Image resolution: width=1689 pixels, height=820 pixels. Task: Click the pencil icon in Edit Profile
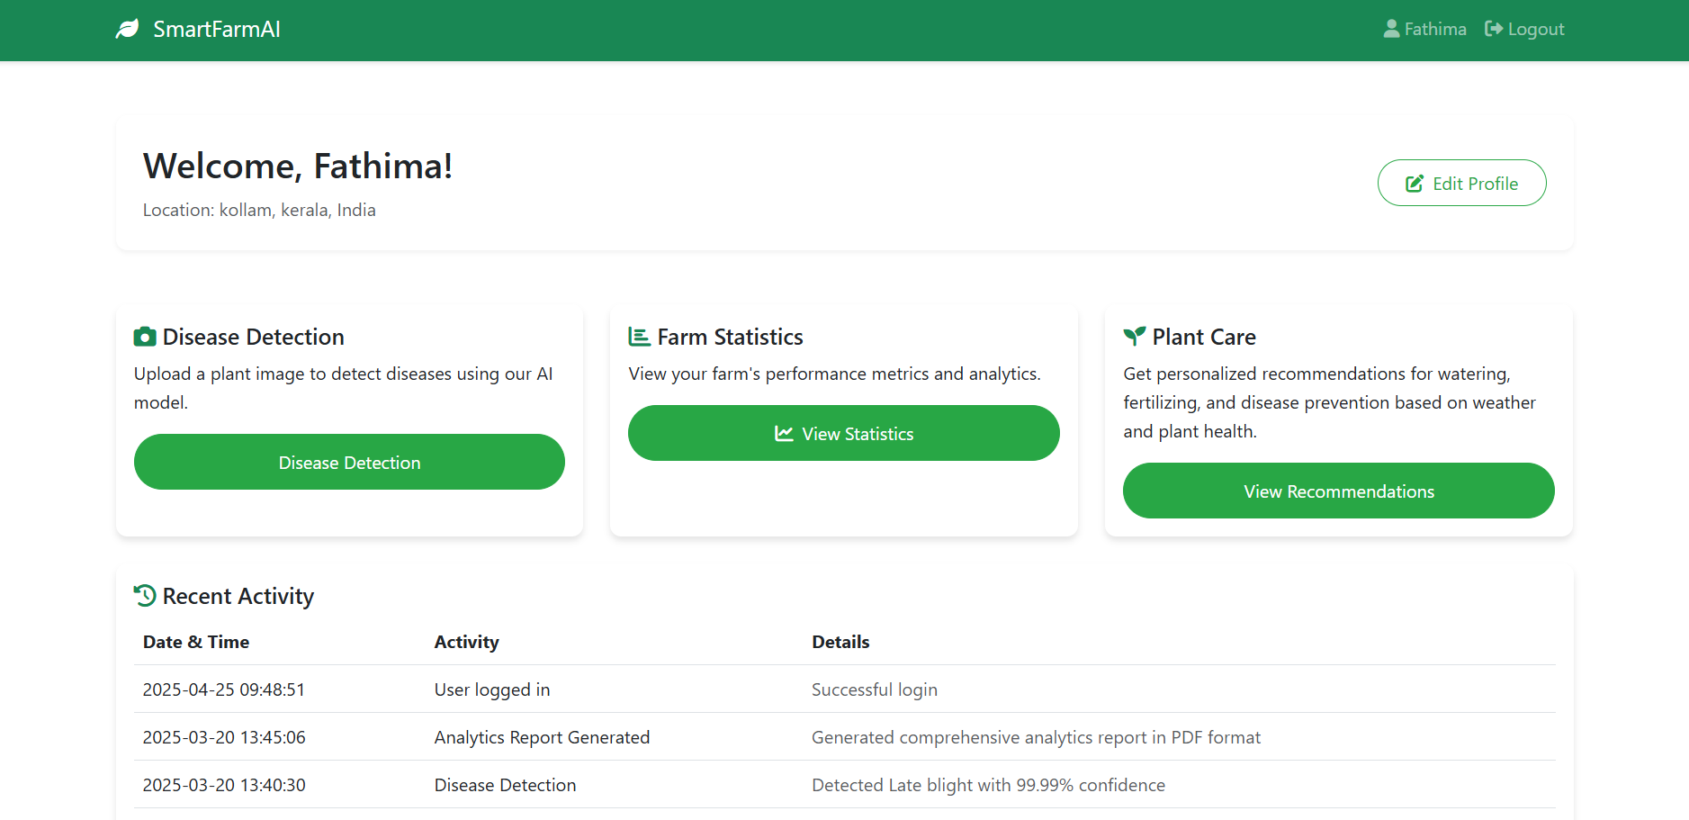point(1415,184)
